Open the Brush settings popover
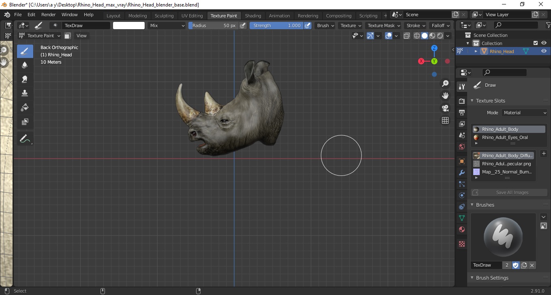Viewport: 551px width, 295px height. [x=325, y=26]
